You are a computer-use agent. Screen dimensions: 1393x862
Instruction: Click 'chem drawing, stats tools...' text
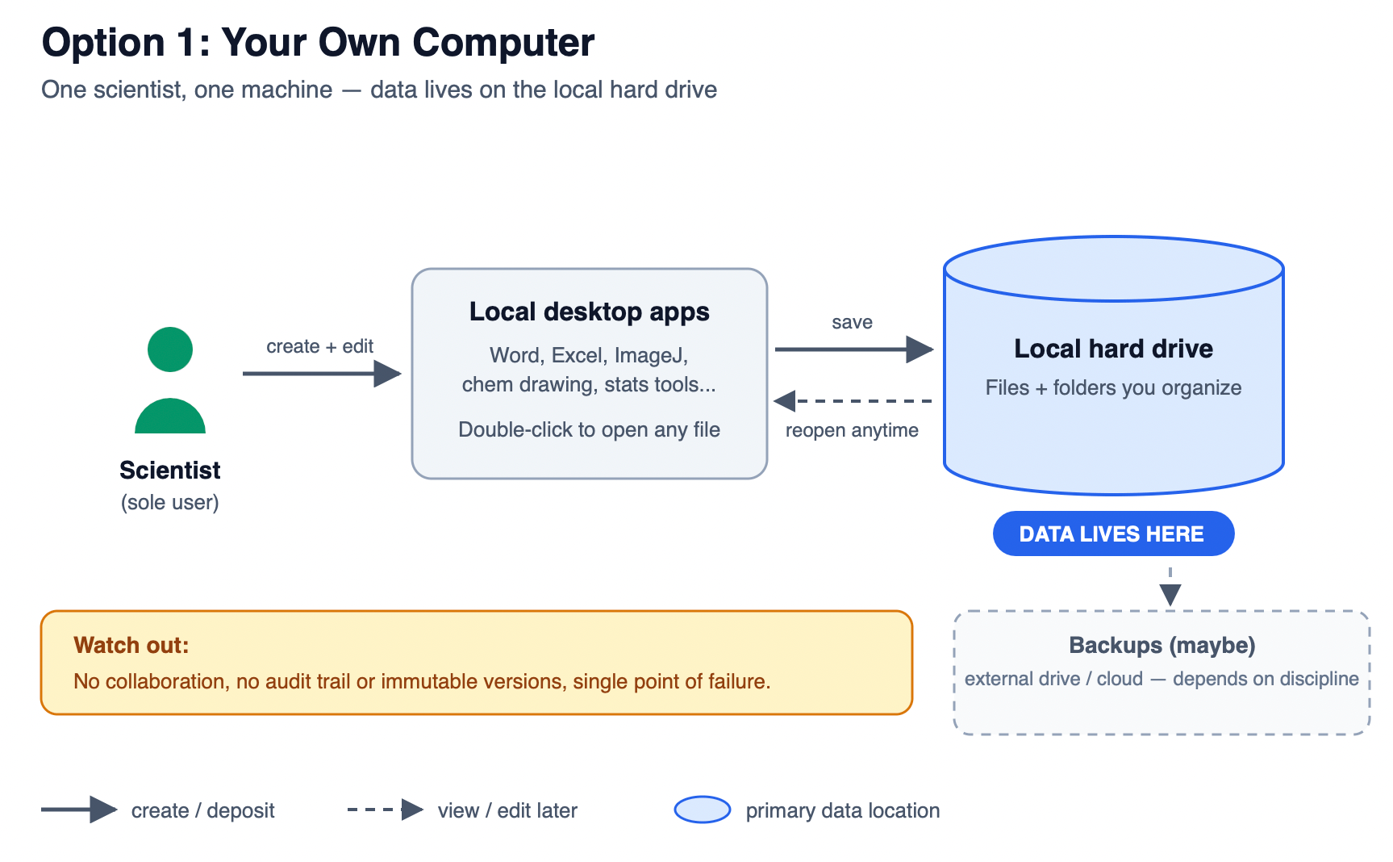589,384
